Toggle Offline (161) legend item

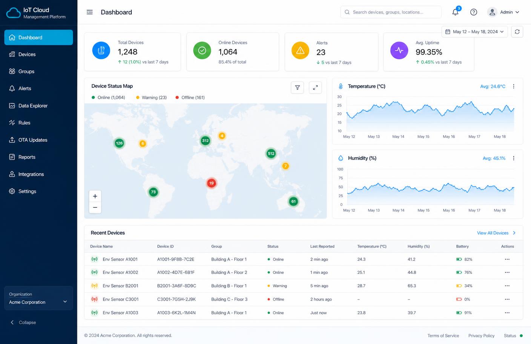(x=190, y=97)
